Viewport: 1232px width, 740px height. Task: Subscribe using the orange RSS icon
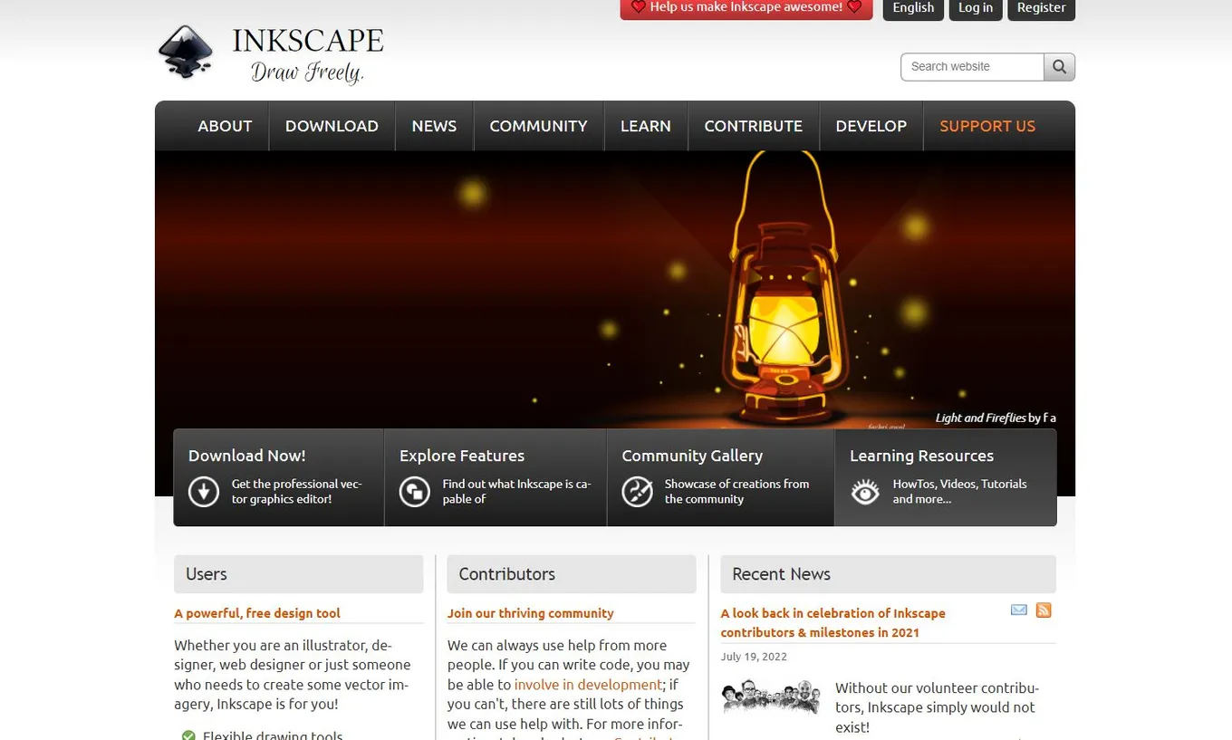tap(1044, 610)
